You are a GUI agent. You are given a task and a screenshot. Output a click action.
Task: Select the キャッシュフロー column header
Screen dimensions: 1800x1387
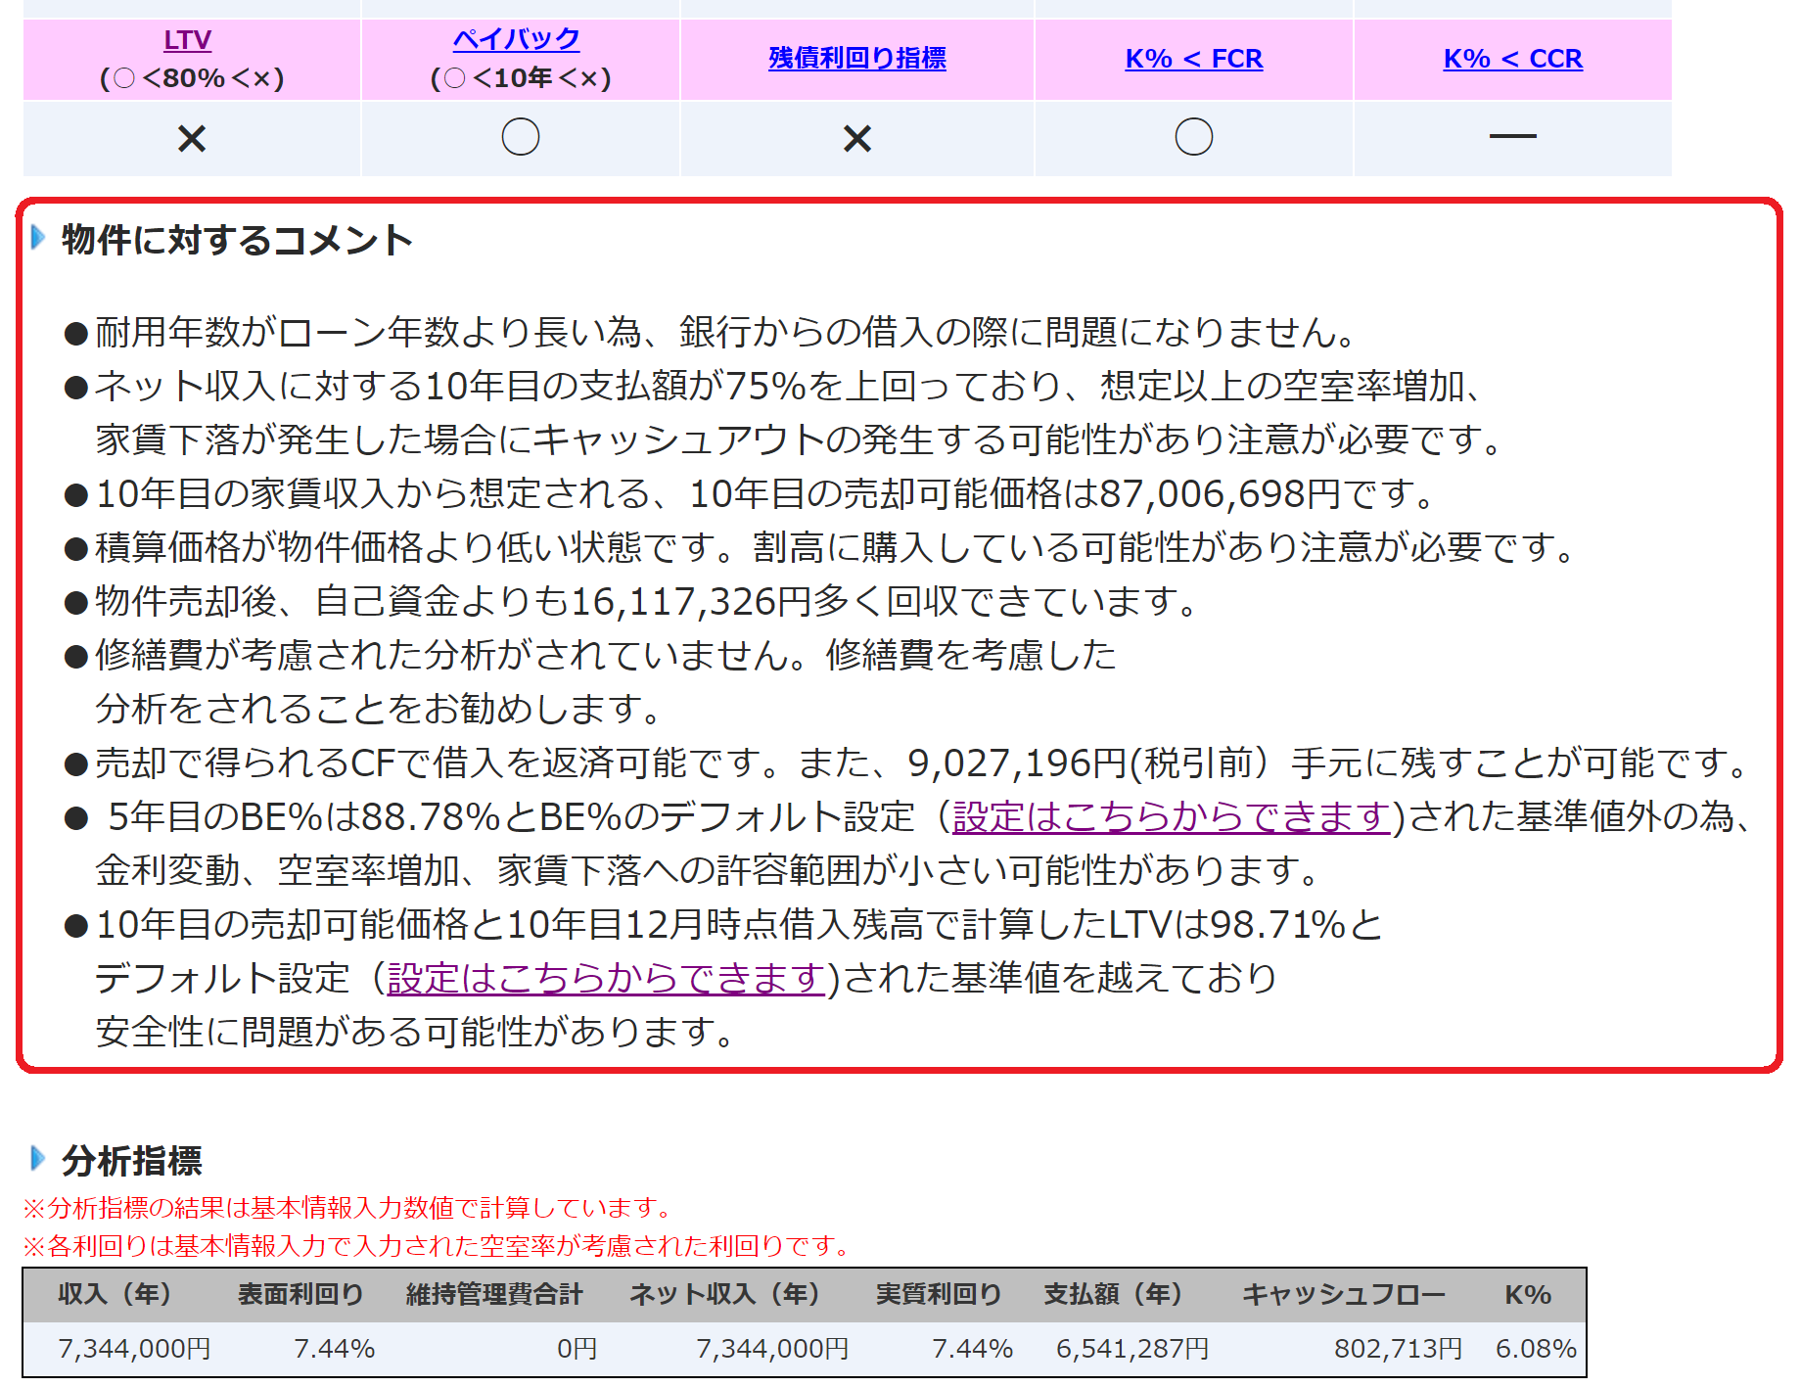(1343, 1294)
